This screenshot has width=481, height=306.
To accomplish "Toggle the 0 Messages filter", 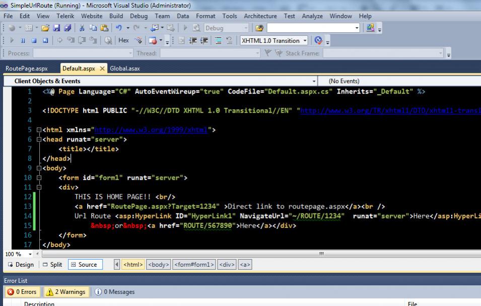I will pyautogui.click(x=114, y=292).
